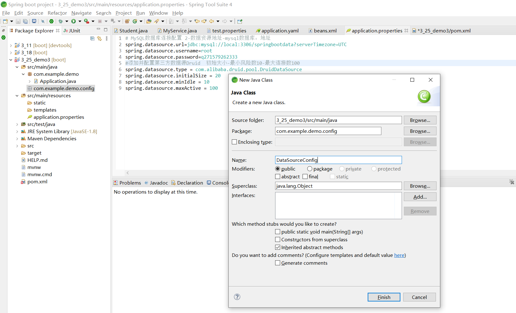Open the Navigate menu
Viewport: 516px width, 313px height.
(x=81, y=13)
